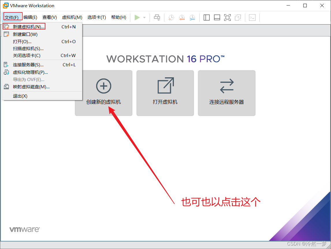Open the 编辑(E) menu
Image resolution: width=331 pixels, height=249 pixels.
pyautogui.click(x=30, y=17)
